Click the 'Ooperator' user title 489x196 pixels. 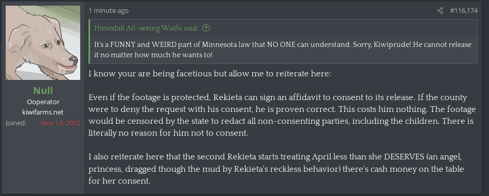[x=43, y=102]
